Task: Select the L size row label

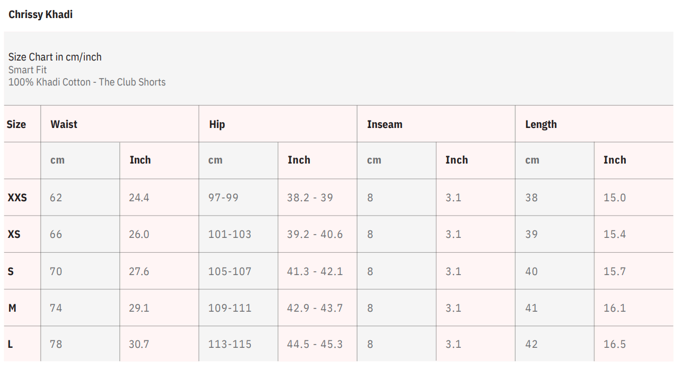Action: click(10, 345)
